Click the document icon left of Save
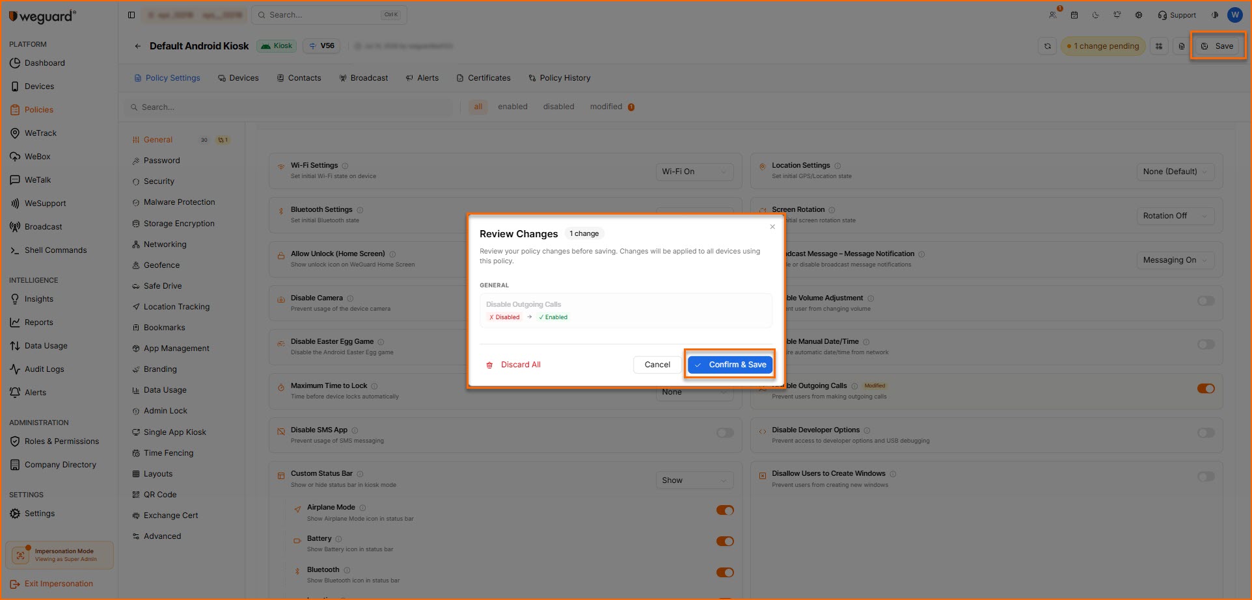The width and height of the screenshot is (1252, 600). pyautogui.click(x=1182, y=46)
